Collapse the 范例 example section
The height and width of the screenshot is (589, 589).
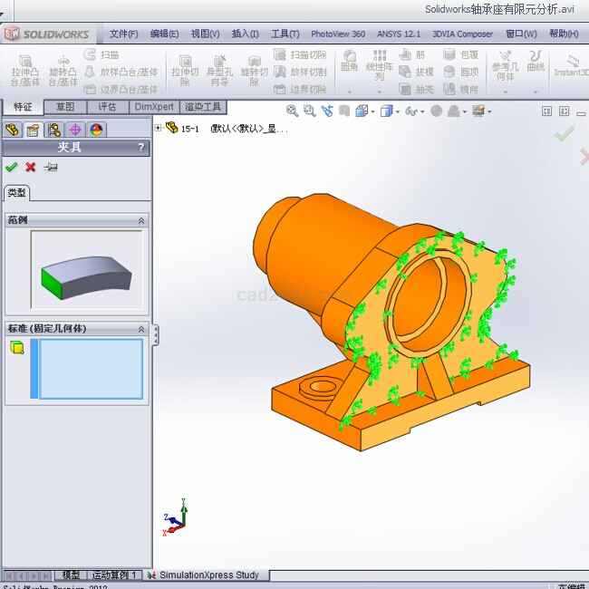click(140, 220)
